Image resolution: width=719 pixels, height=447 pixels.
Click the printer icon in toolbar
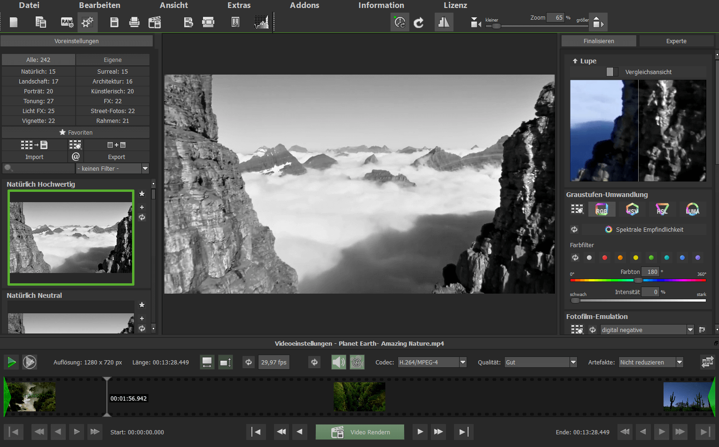point(134,22)
